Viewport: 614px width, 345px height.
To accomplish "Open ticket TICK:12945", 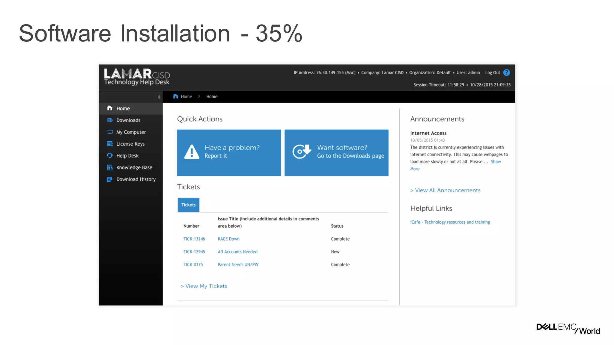I will pyautogui.click(x=194, y=252).
